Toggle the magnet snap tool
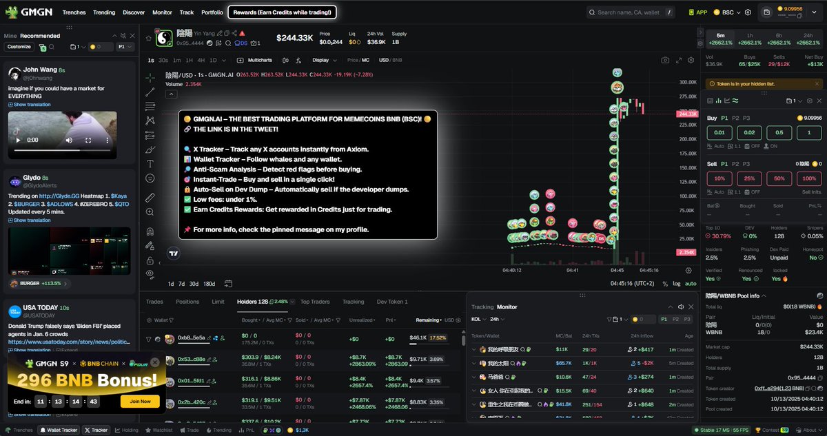The height and width of the screenshot is (436, 827). (x=150, y=231)
